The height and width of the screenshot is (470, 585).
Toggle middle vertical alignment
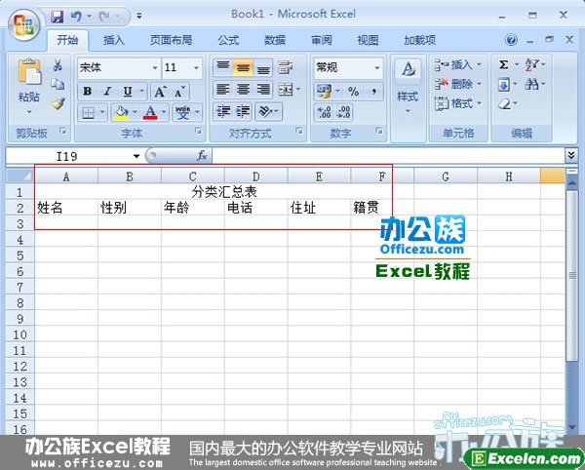243,67
